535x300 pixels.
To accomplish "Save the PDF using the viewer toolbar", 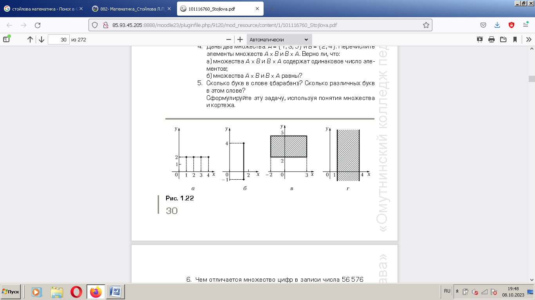I will click(x=503, y=39).
